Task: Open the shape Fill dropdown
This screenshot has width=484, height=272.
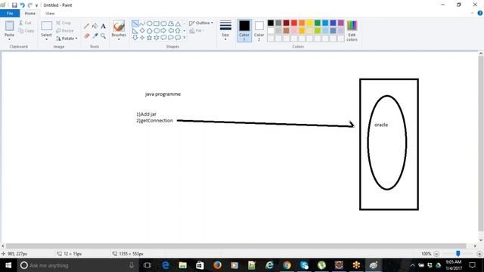Action: point(197,30)
